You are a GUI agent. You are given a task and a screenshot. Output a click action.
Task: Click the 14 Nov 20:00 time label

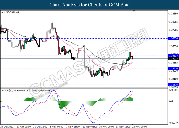pos(107,127)
